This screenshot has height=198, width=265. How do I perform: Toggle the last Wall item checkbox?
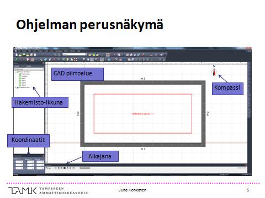20,85
